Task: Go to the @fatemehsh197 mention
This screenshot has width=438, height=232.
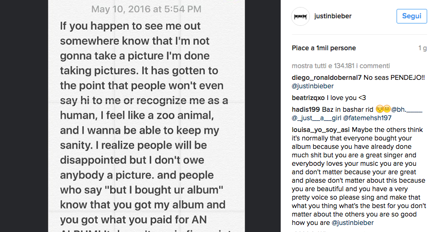Action: click(x=366, y=118)
